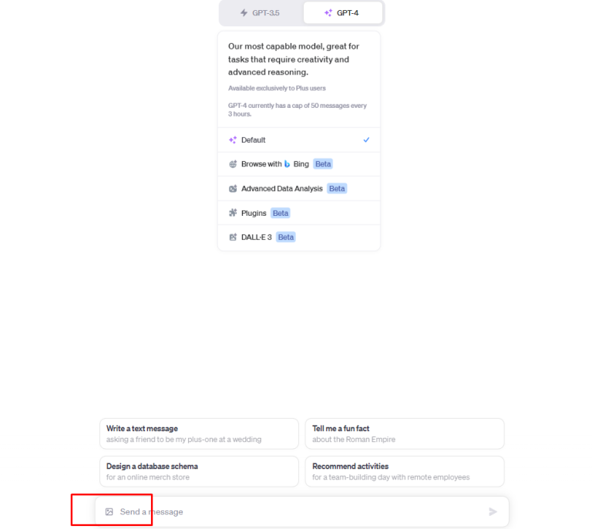
Task: Click the sparkle icon beside GPT-4
Action: pyautogui.click(x=328, y=13)
